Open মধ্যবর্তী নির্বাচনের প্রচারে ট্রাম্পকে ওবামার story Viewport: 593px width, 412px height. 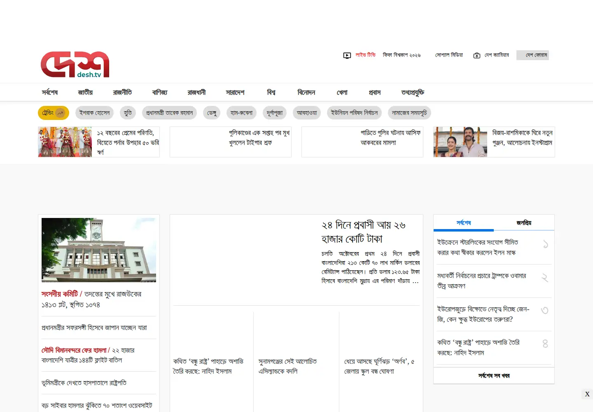482,281
